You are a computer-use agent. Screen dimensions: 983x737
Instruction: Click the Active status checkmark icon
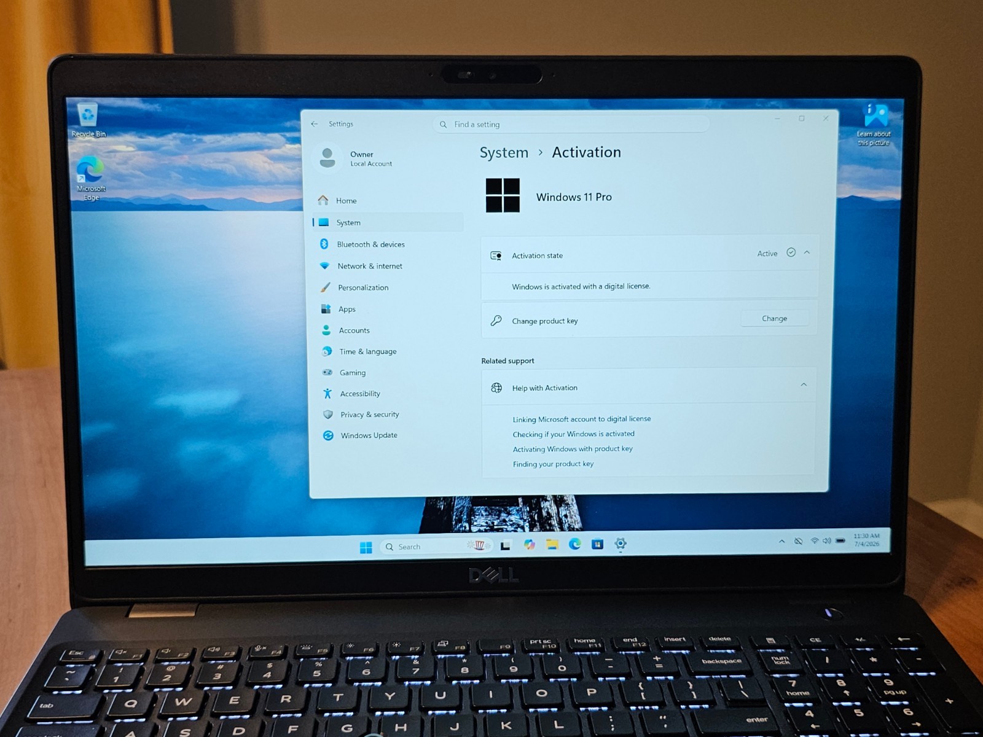791,252
